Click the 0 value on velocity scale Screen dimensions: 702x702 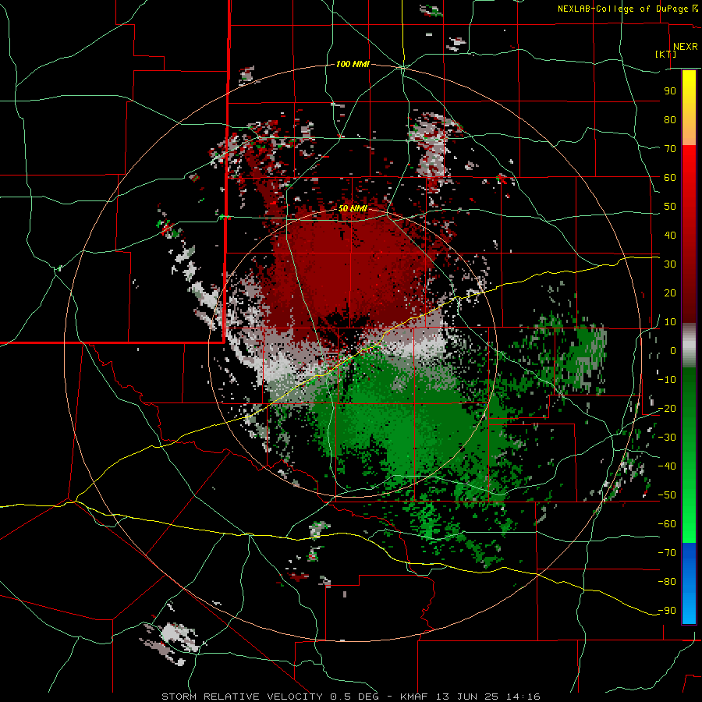tap(673, 350)
